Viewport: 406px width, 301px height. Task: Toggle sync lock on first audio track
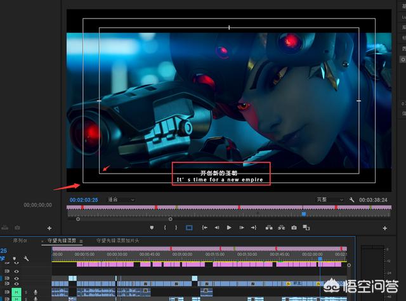7,292
